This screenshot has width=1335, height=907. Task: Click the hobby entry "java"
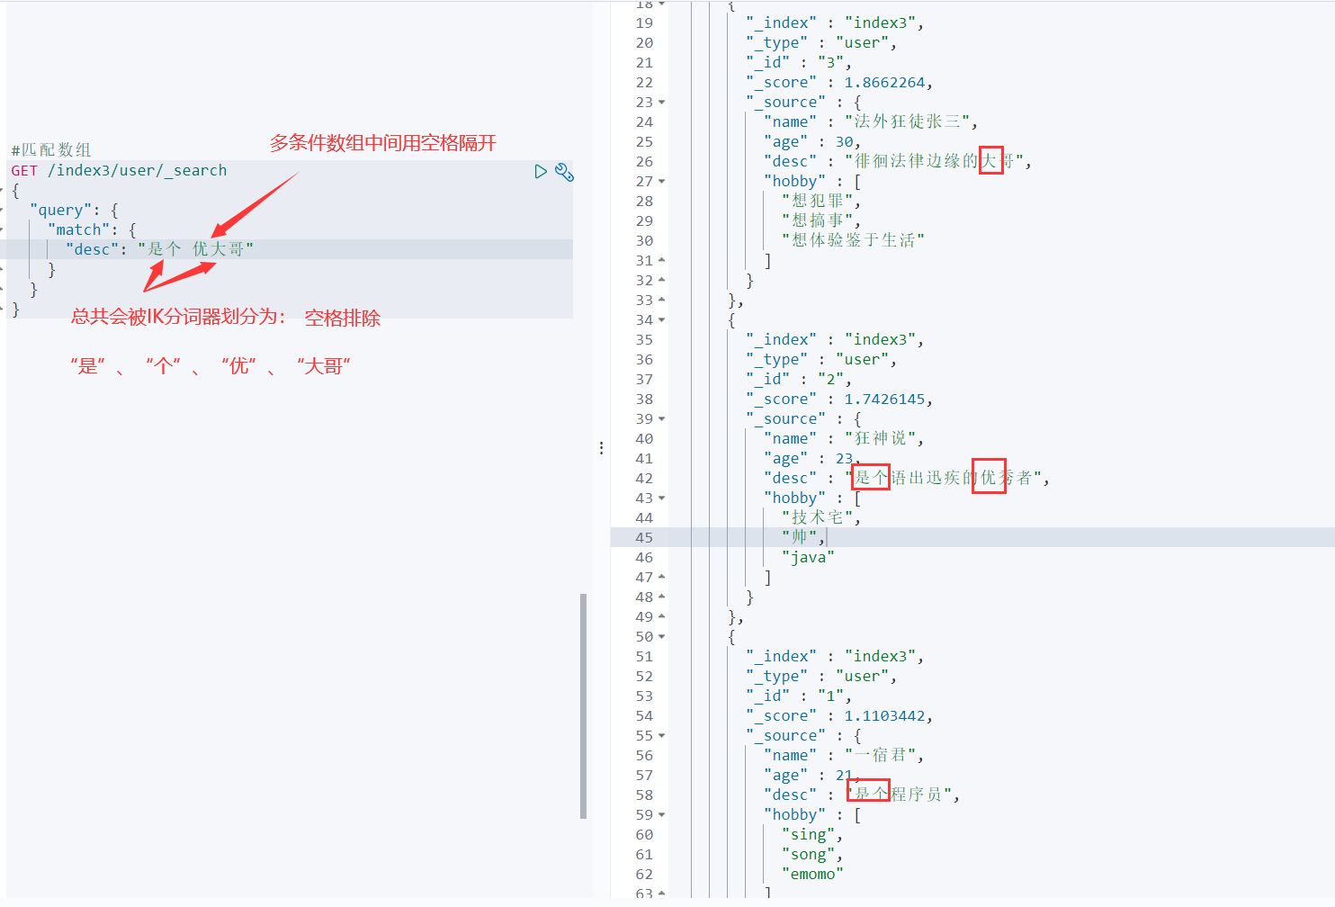click(808, 558)
